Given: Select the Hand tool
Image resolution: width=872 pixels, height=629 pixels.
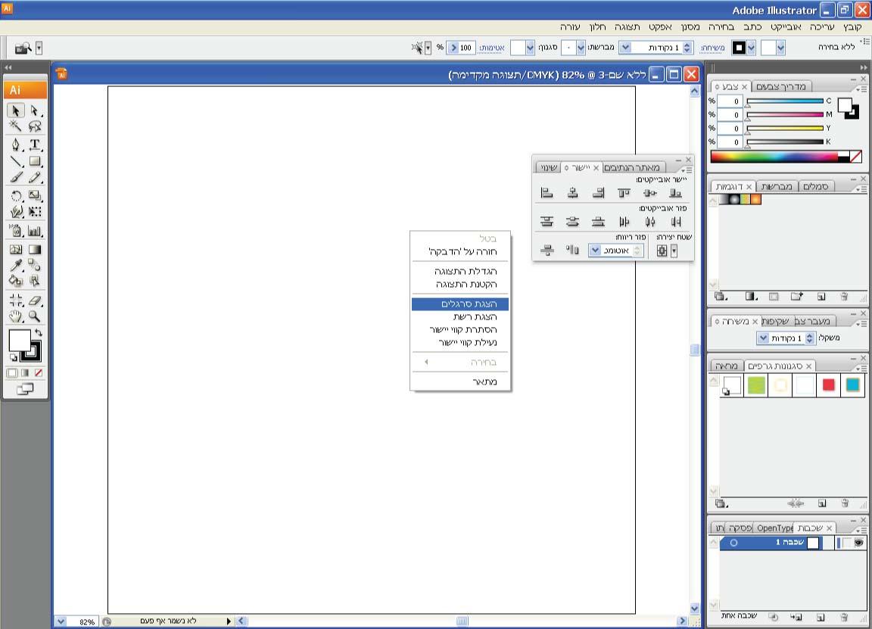Looking at the screenshot, I should point(16,316).
